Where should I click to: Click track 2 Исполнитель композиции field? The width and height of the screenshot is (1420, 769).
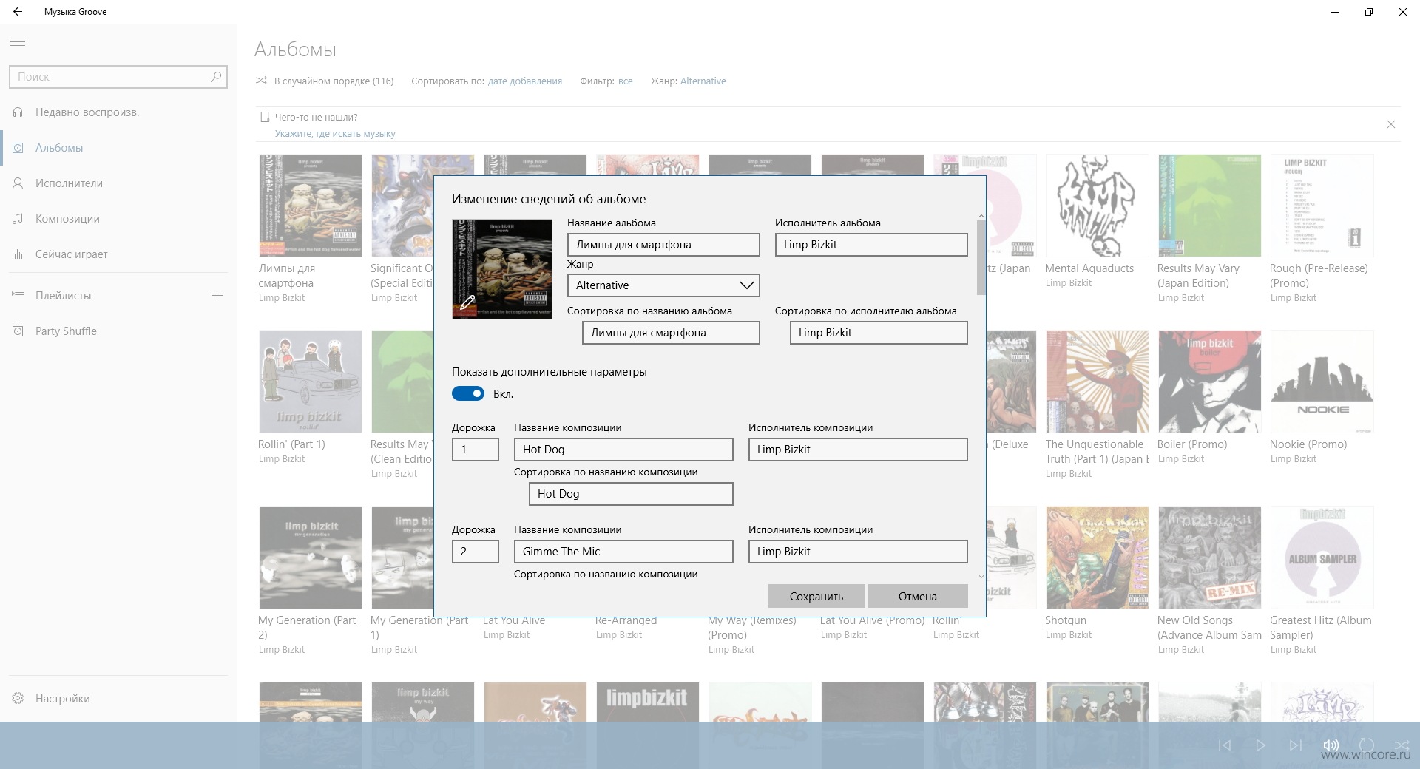[x=858, y=552]
